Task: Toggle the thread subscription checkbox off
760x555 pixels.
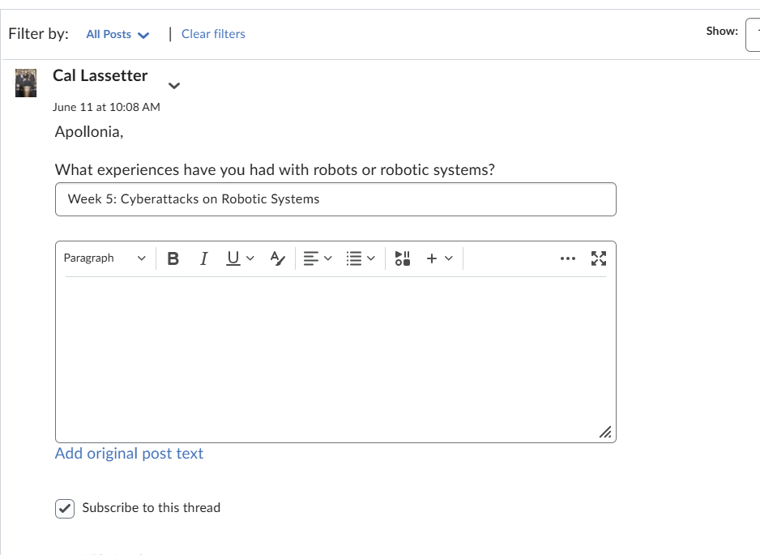Action: (x=64, y=508)
